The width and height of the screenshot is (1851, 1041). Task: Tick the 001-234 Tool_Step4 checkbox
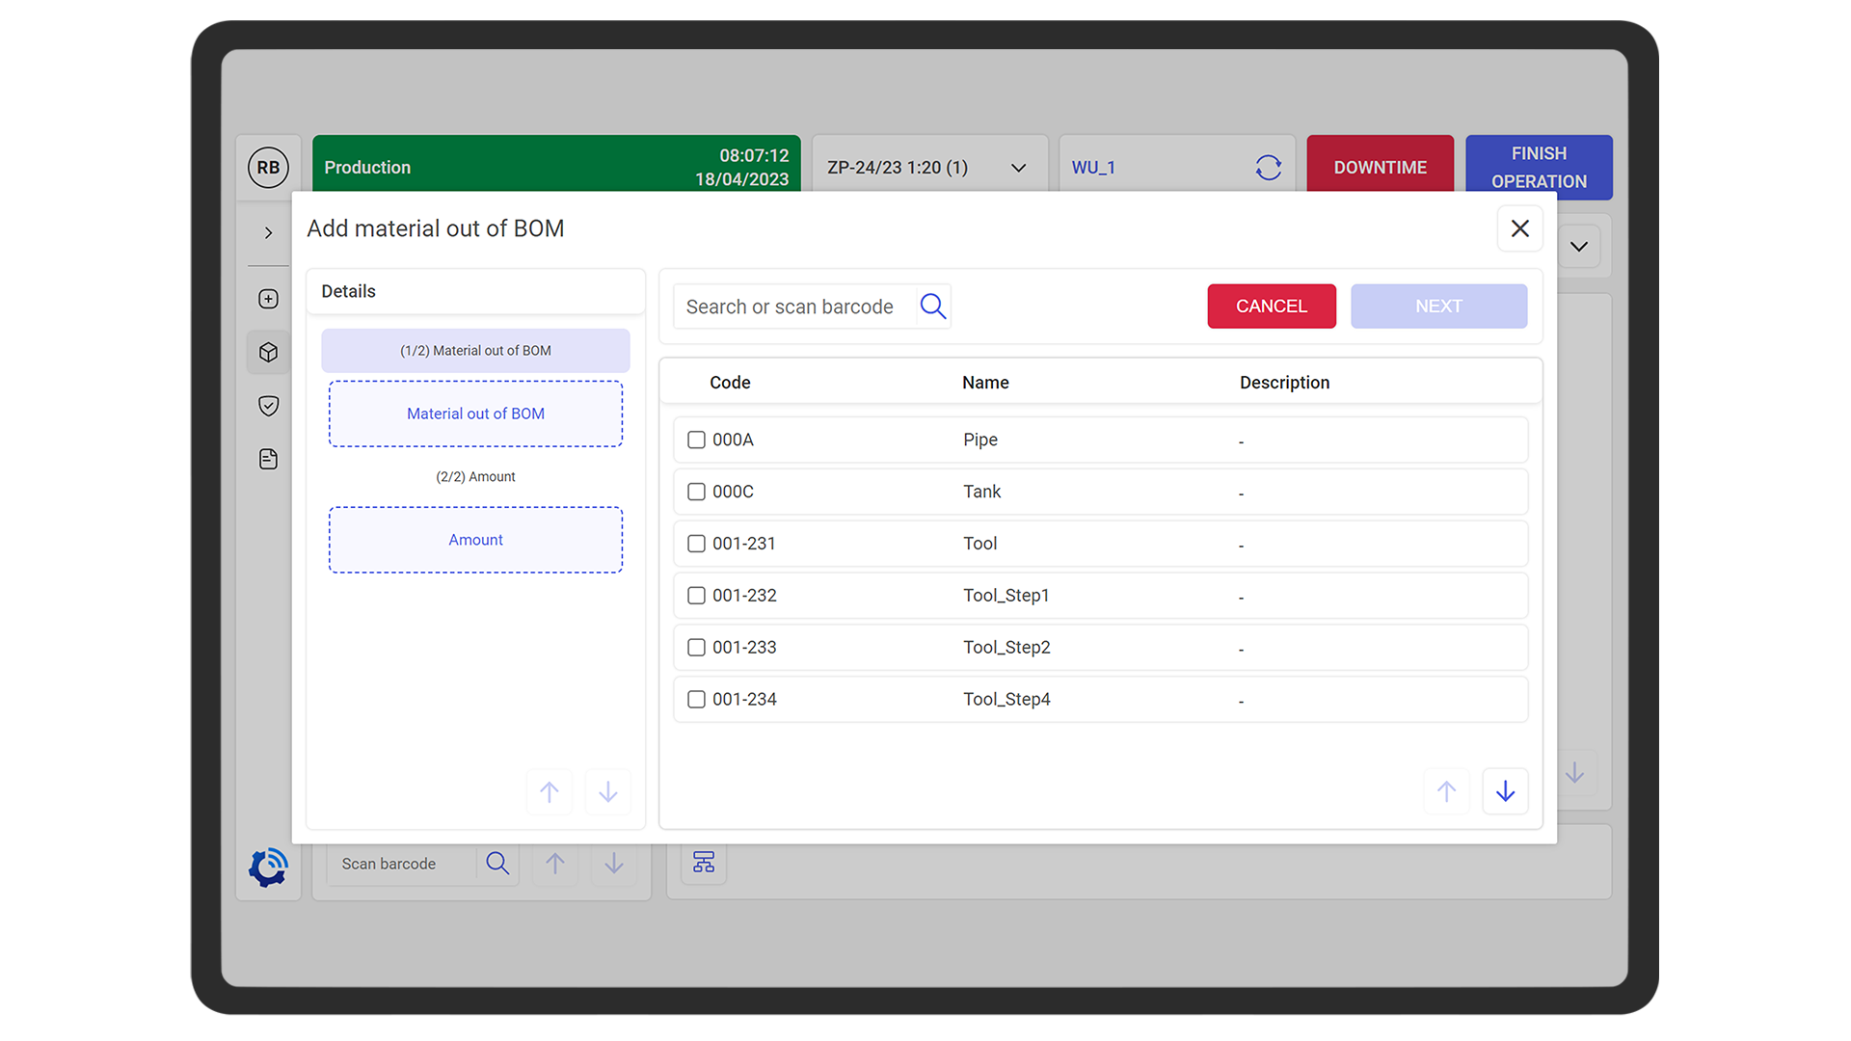696,700
